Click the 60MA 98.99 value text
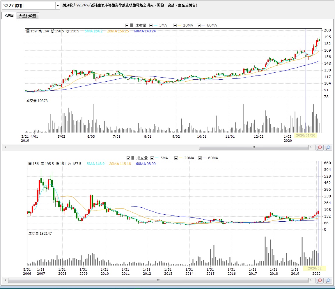The width and height of the screenshot is (335, 289). point(146,164)
